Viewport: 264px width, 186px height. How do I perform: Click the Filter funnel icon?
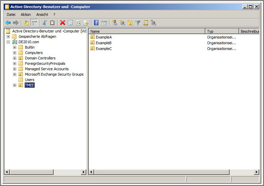pyautogui.click(x=138, y=23)
